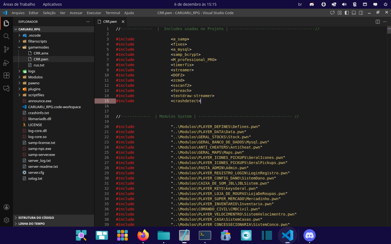Viewport: 391px width, 244px height.
Task: Open the file manager from the dock
Action: point(164,235)
